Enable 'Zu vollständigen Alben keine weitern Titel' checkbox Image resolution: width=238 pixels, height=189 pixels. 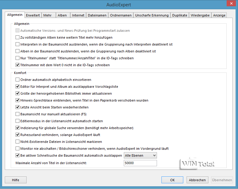tap(17, 37)
